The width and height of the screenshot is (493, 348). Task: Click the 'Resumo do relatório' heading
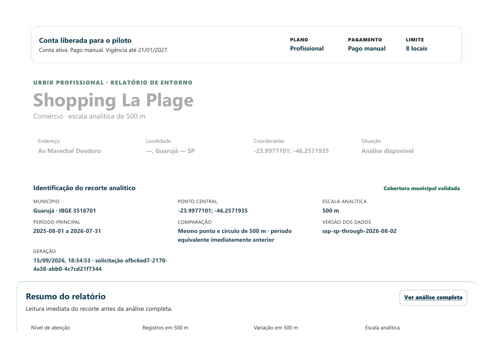[66, 296]
